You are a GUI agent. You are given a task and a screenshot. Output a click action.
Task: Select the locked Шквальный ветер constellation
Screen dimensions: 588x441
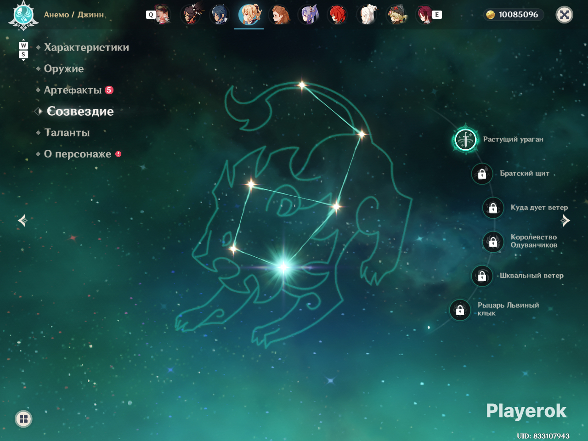(x=482, y=276)
